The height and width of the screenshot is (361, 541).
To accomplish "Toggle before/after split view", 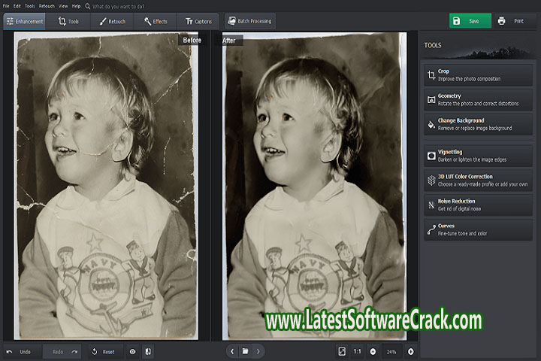I will (x=148, y=351).
